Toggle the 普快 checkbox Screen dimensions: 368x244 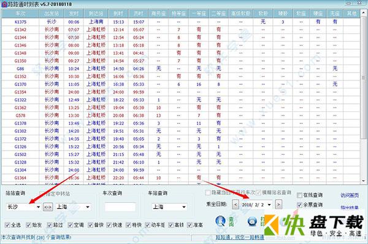(91, 225)
